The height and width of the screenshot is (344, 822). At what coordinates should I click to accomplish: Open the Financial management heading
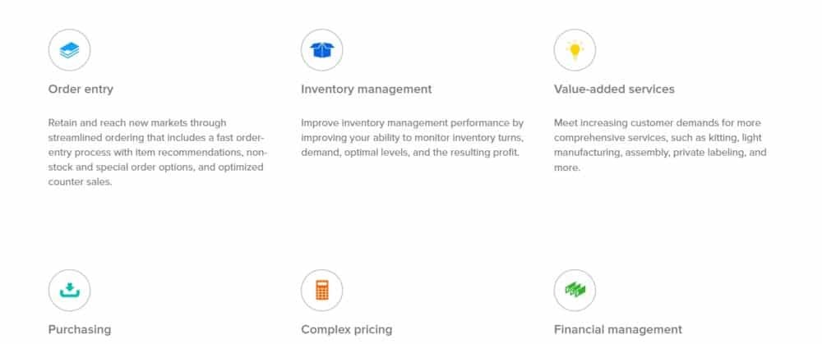click(x=617, y=329)
